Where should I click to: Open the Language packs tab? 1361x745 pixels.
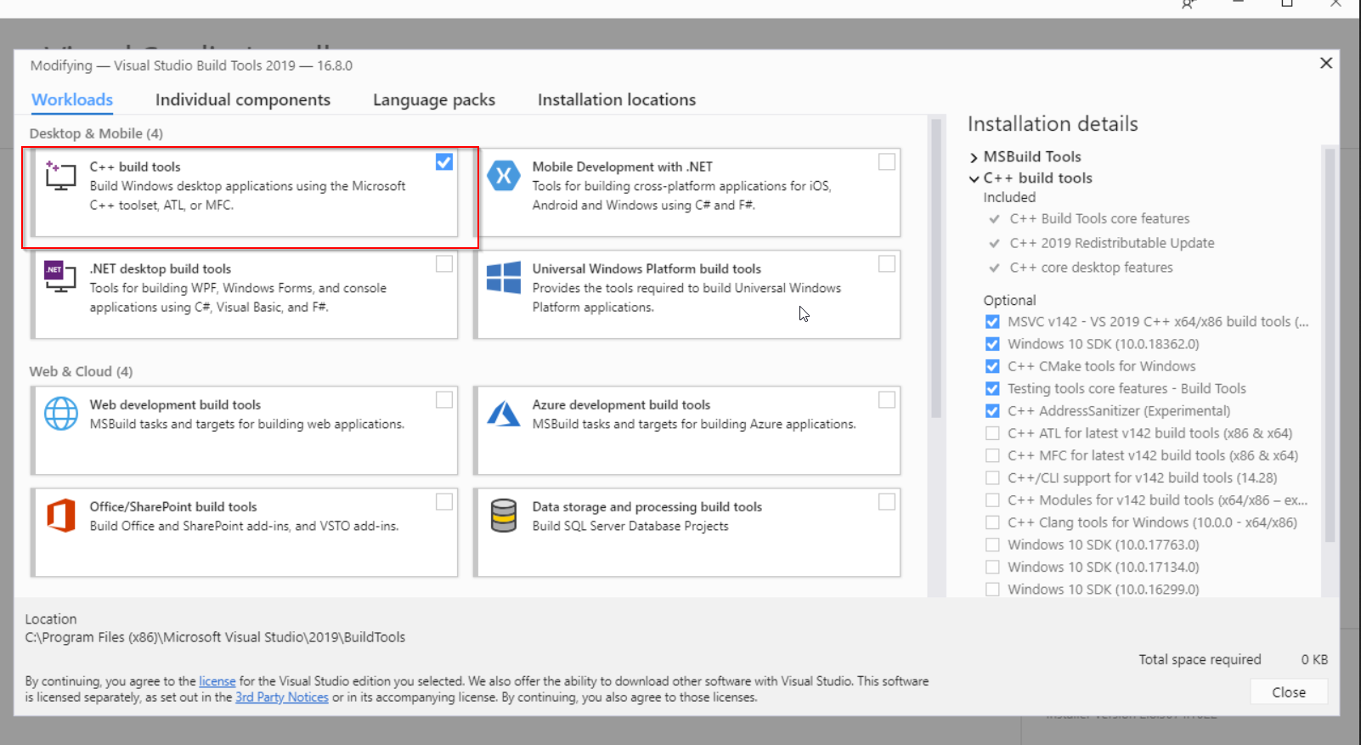click(433, 100)
